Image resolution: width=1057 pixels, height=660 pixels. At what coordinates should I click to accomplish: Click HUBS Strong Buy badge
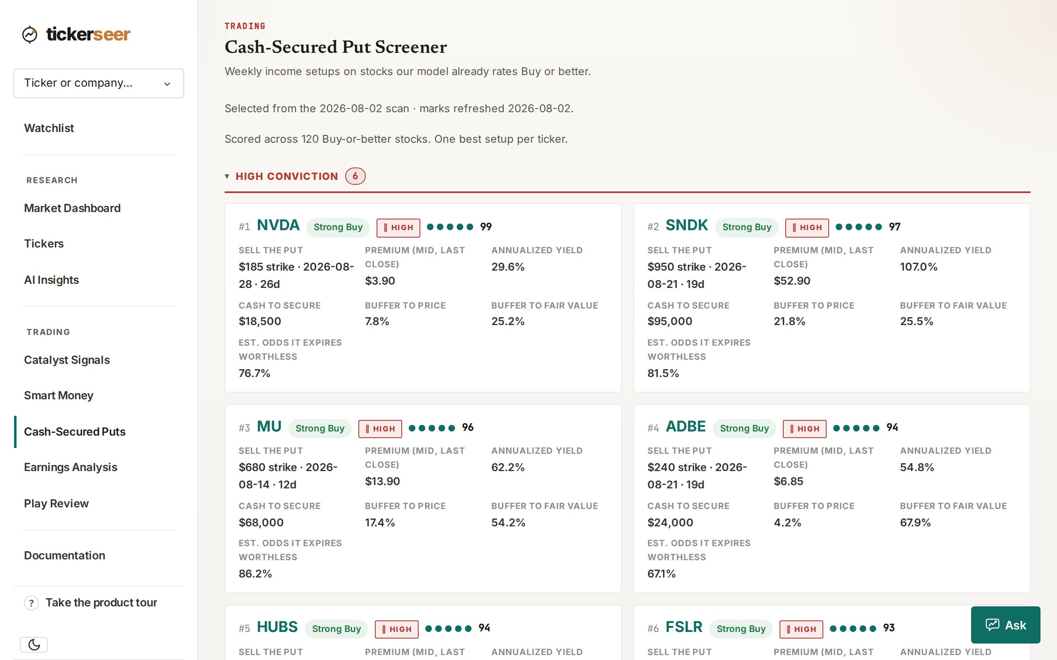337,629
